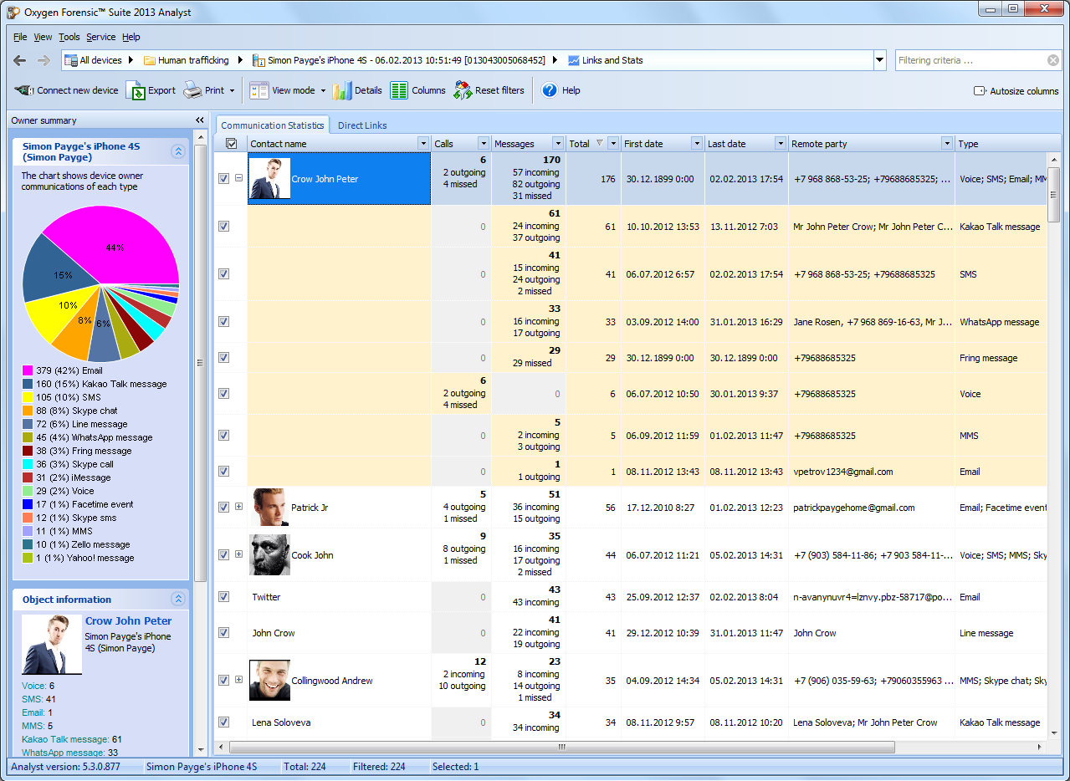1070x781 pixels.
Task: Open the Contact name column filter dropdown
Action: coord(423,144)
